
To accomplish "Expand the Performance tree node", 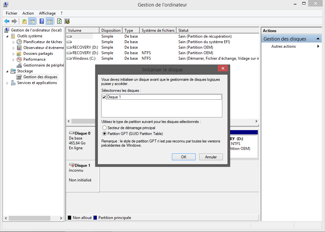I will (x=13, y=60).
